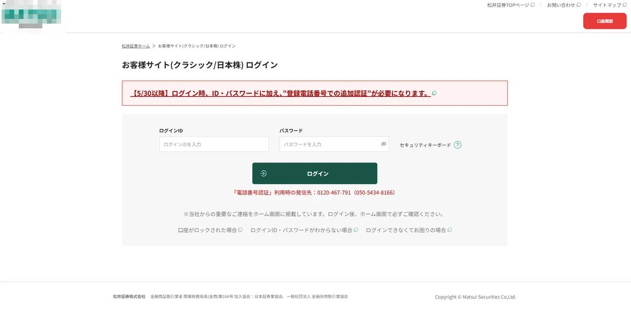This screenshot has width=631, height=329.
Task: Click the external-link icon after 口座がロックされた場合
Action: [x=240, y=230]
